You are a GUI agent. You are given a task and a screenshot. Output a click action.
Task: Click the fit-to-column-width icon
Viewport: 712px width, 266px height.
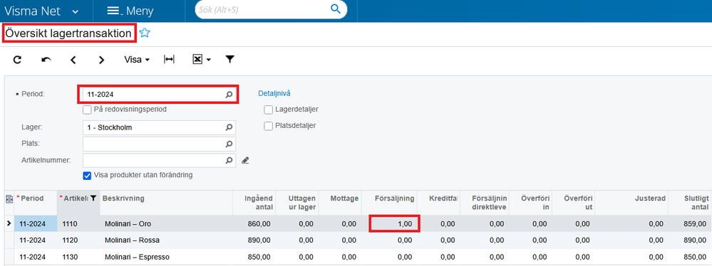169,59
